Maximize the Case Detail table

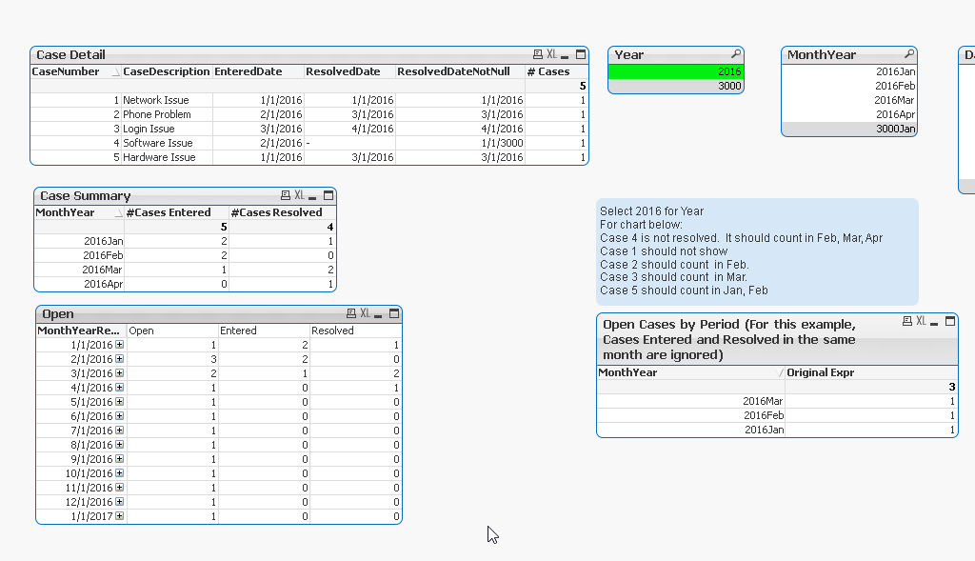point(581,54)
